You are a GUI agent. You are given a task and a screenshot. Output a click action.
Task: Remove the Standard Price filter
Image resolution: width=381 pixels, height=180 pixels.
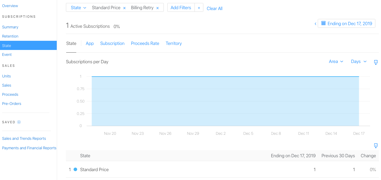(124, 8)
